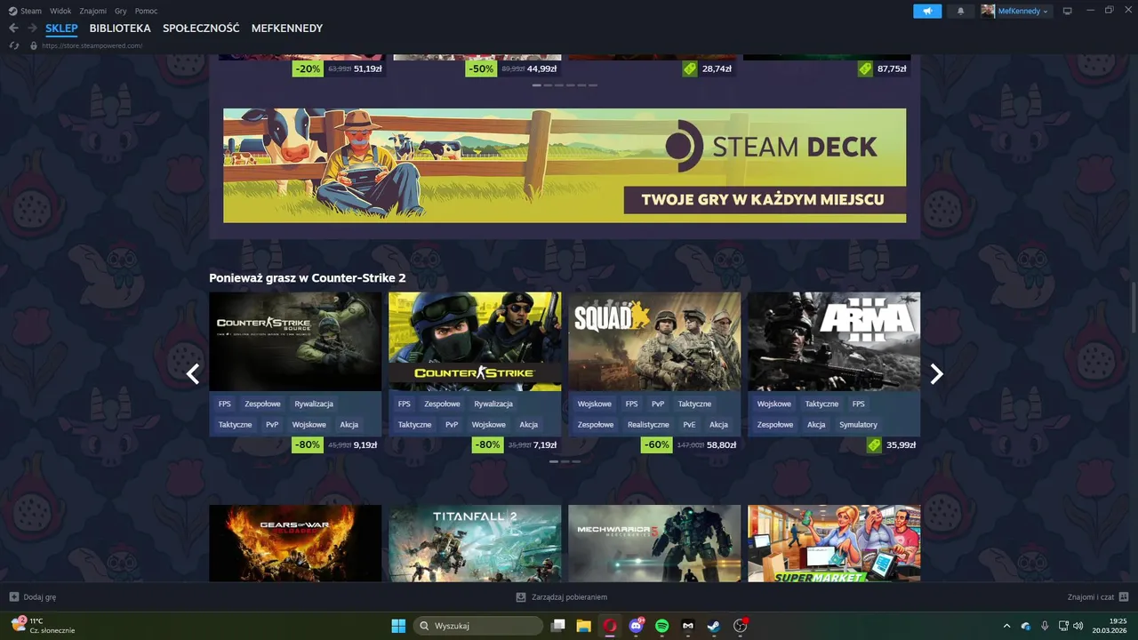Show previous games with the left carousel arrow
The image size is (1138, 640).
tap(193, 374)
